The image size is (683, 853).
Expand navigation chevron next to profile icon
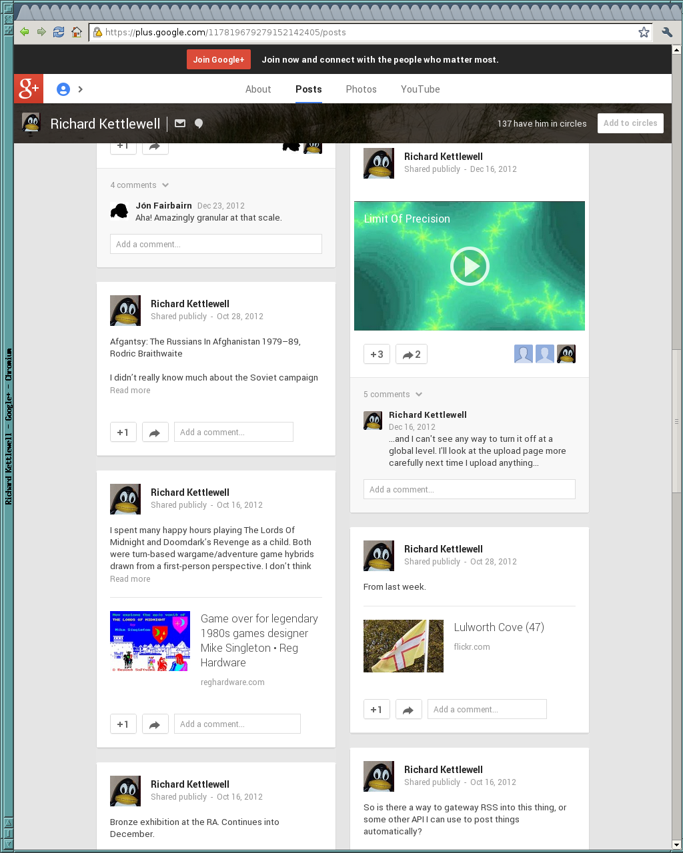[x=81, y=89]
